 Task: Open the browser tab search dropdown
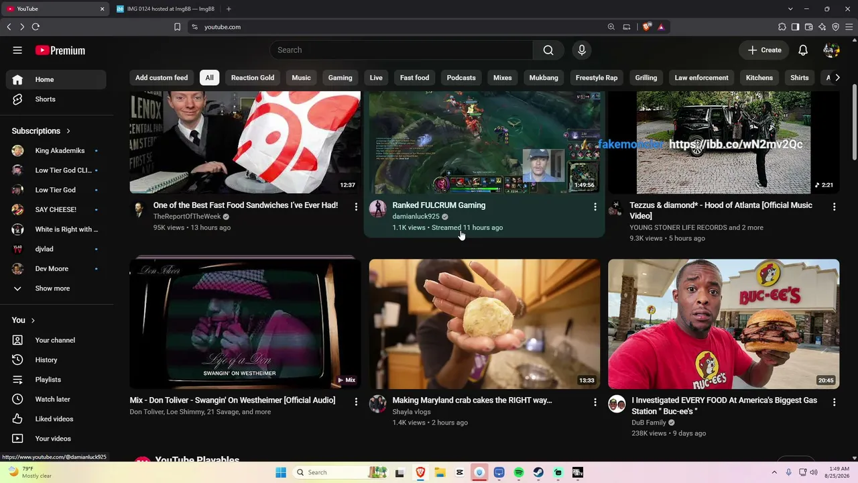point(790,9)
